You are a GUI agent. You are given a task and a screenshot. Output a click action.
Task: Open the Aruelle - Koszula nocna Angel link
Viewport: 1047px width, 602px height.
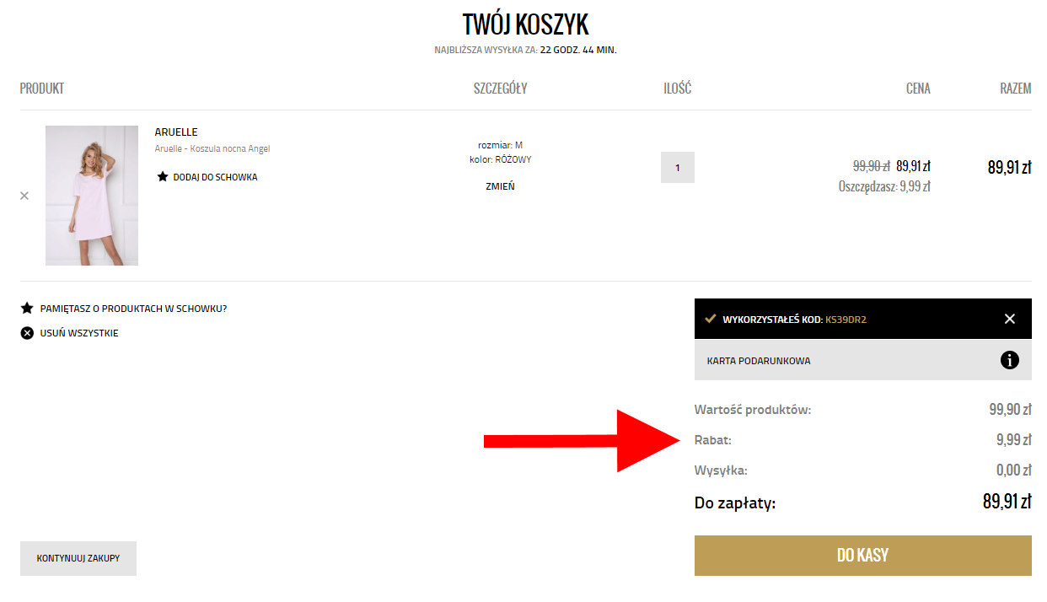(x=212, y=148)
